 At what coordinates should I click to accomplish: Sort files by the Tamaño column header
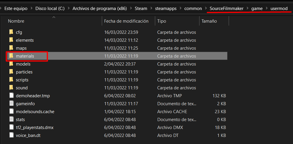pos(209,21)
